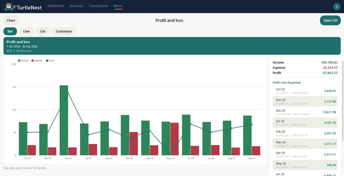Open the Transactions menu item

(x=98, y=6)
